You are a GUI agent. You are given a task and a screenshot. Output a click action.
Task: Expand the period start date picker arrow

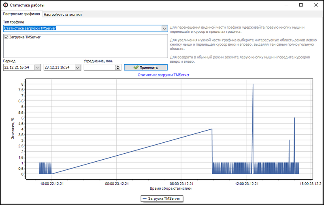coord(37,68)
